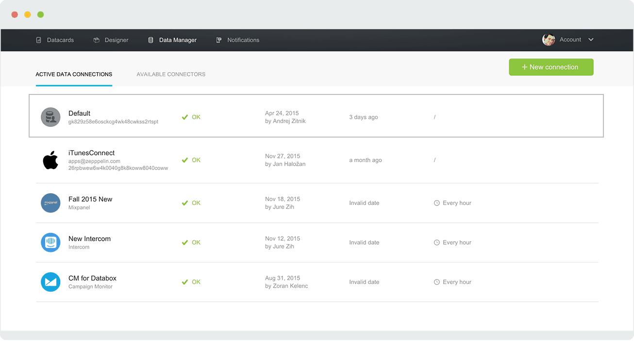
Task: Open the CM for Databox connection
Action: point(92,279)
